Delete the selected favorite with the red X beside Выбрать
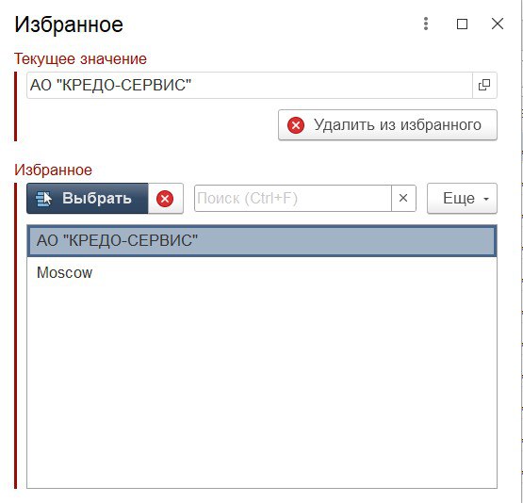 click(165, 199)
